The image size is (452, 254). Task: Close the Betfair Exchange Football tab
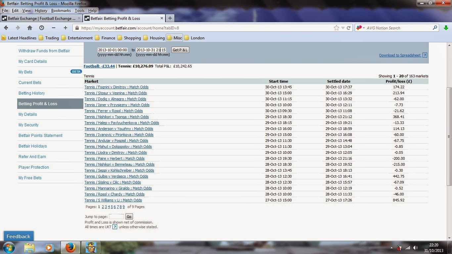point(79,18)
